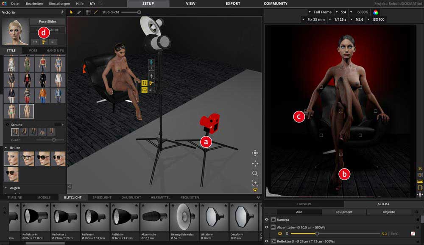Toggle the setlist global lock
The height and width of the screenshot is (245, 424).
point(417,212)
